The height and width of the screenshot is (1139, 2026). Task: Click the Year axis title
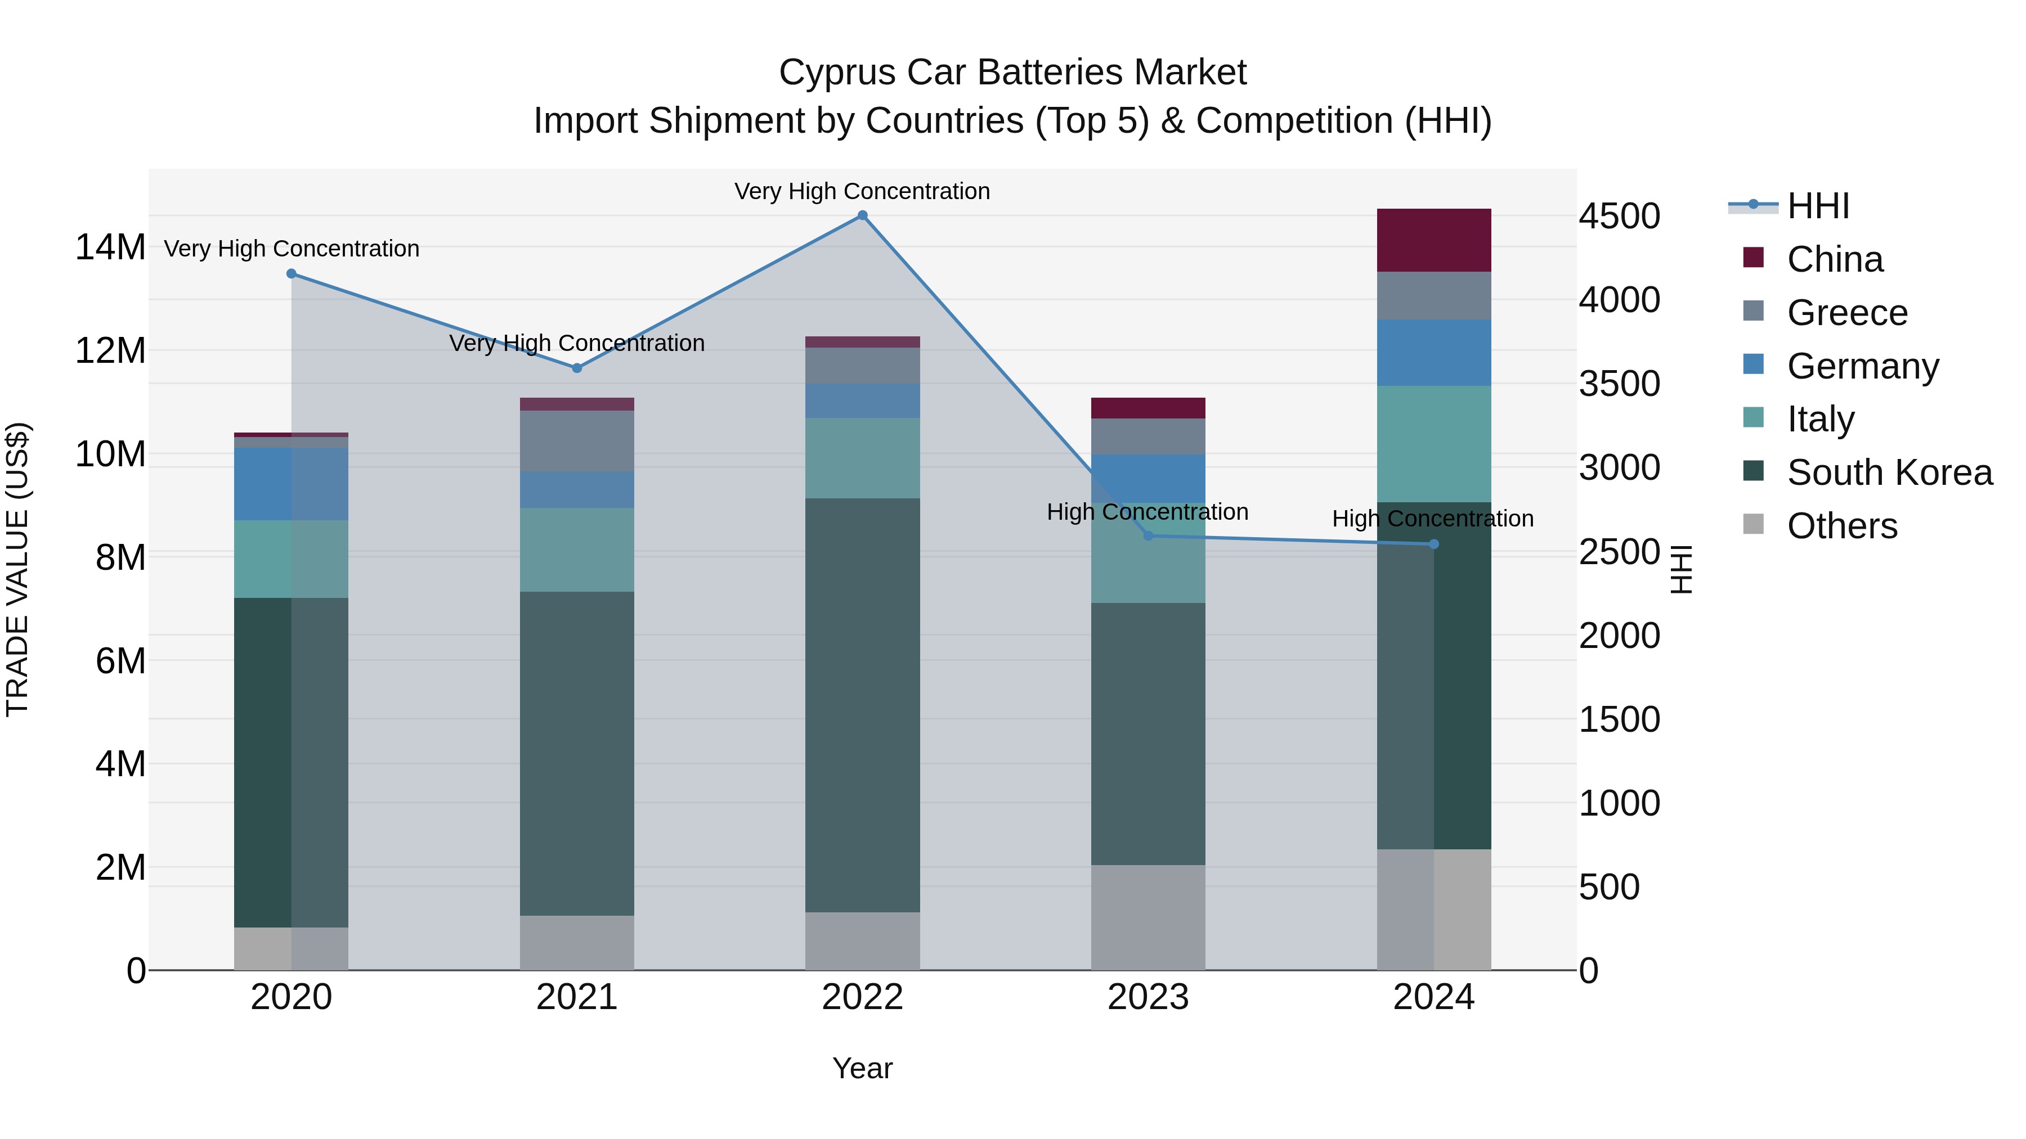click(862, 1068)
